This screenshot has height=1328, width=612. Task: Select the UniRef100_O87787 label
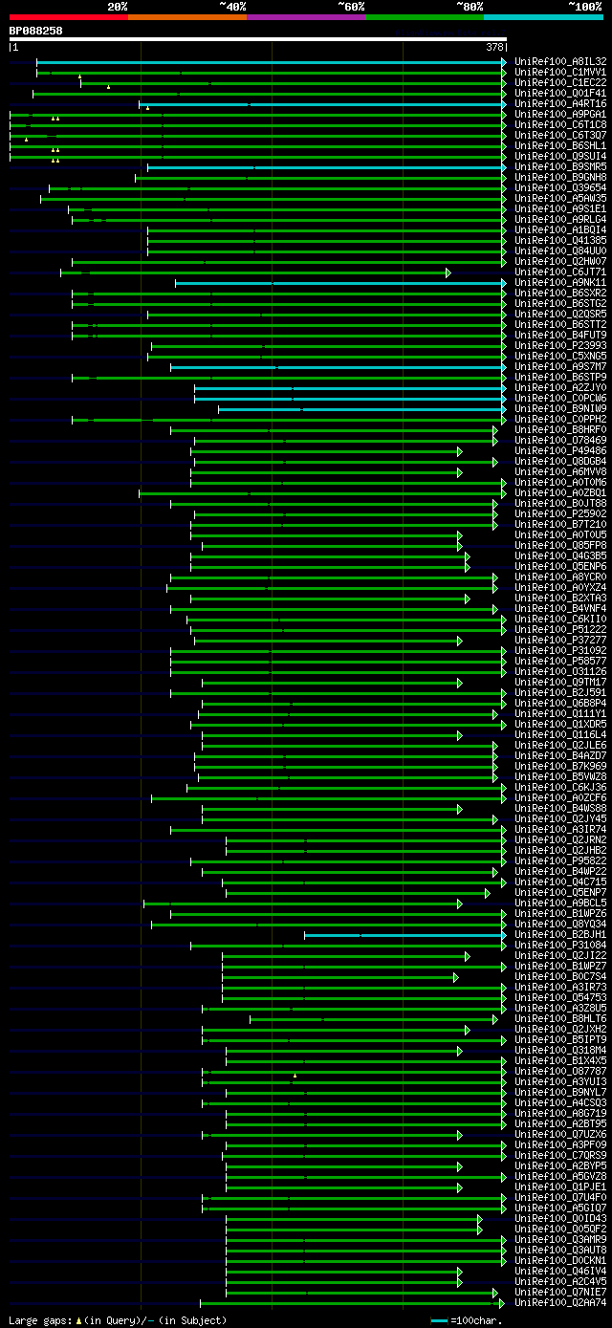click(x=560, y=1071)
